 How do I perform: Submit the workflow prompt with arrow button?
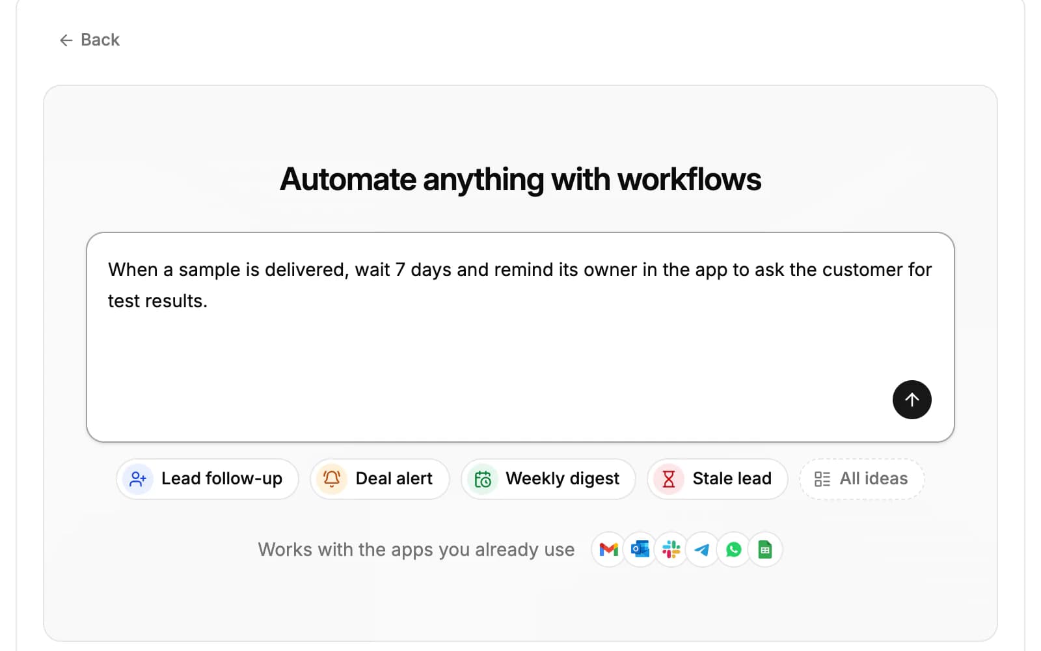(912, 400)
